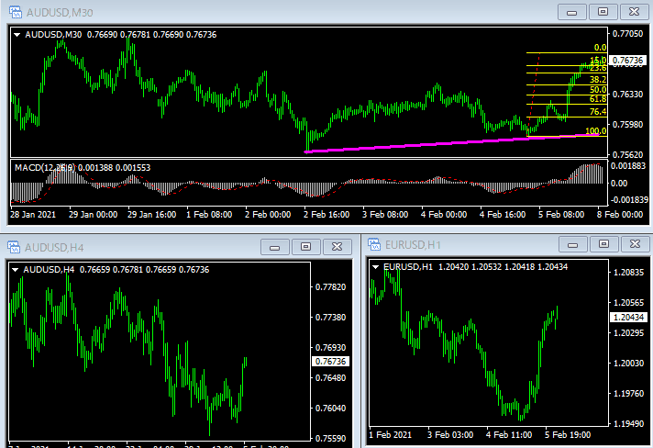Click the 5 Feb 08:00 time axis label
Screen dimensions: 653x448
click(x=561, y=215)
